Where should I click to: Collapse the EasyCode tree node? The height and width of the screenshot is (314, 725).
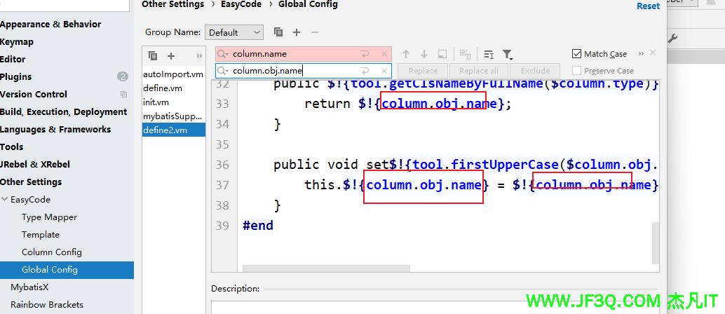pos(5,200)
